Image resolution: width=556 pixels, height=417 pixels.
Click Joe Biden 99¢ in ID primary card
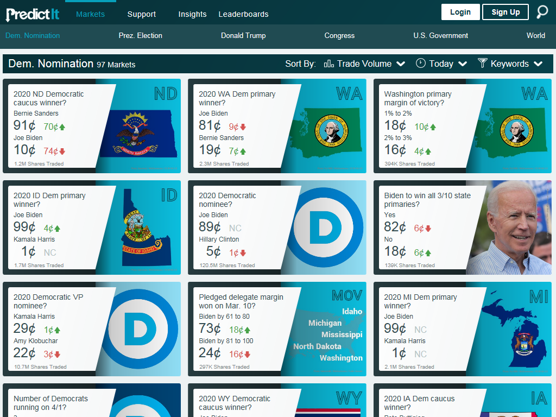pyautogui.click(x=24, y=227)
